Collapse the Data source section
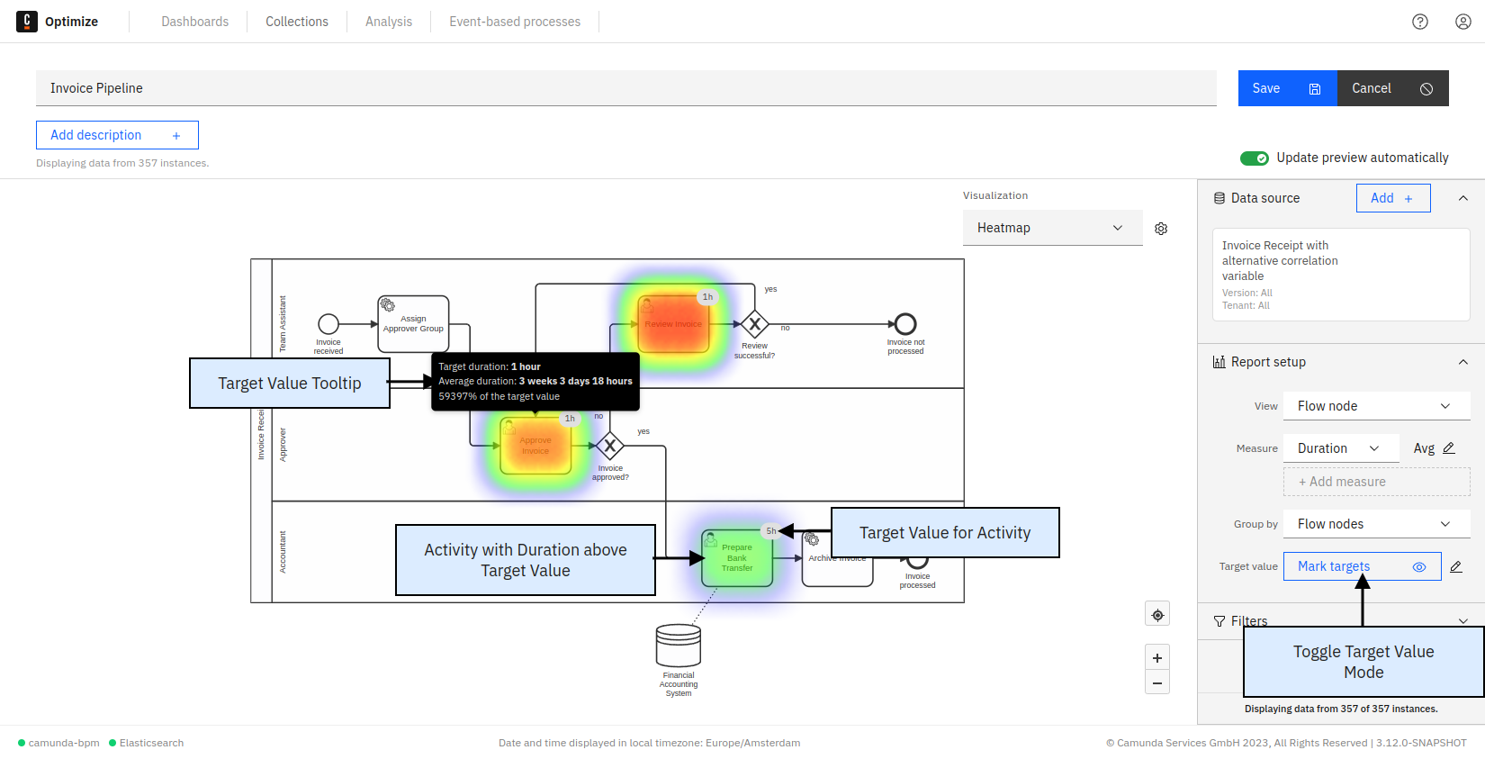The image size is (1485, 759). coord(1463,198)
